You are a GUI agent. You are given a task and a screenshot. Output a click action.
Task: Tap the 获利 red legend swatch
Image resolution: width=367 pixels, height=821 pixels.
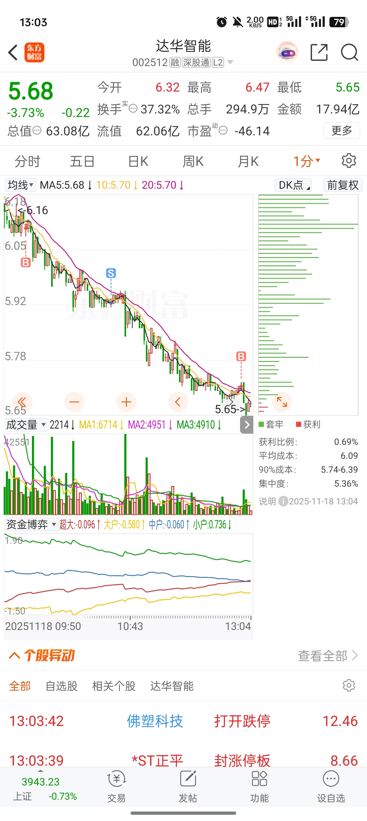click(299, 424)
